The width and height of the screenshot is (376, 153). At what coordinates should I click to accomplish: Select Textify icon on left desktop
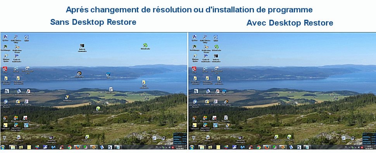(154, 139)
